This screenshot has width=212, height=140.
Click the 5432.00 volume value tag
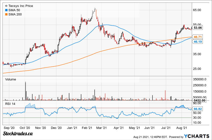[199, 100]
